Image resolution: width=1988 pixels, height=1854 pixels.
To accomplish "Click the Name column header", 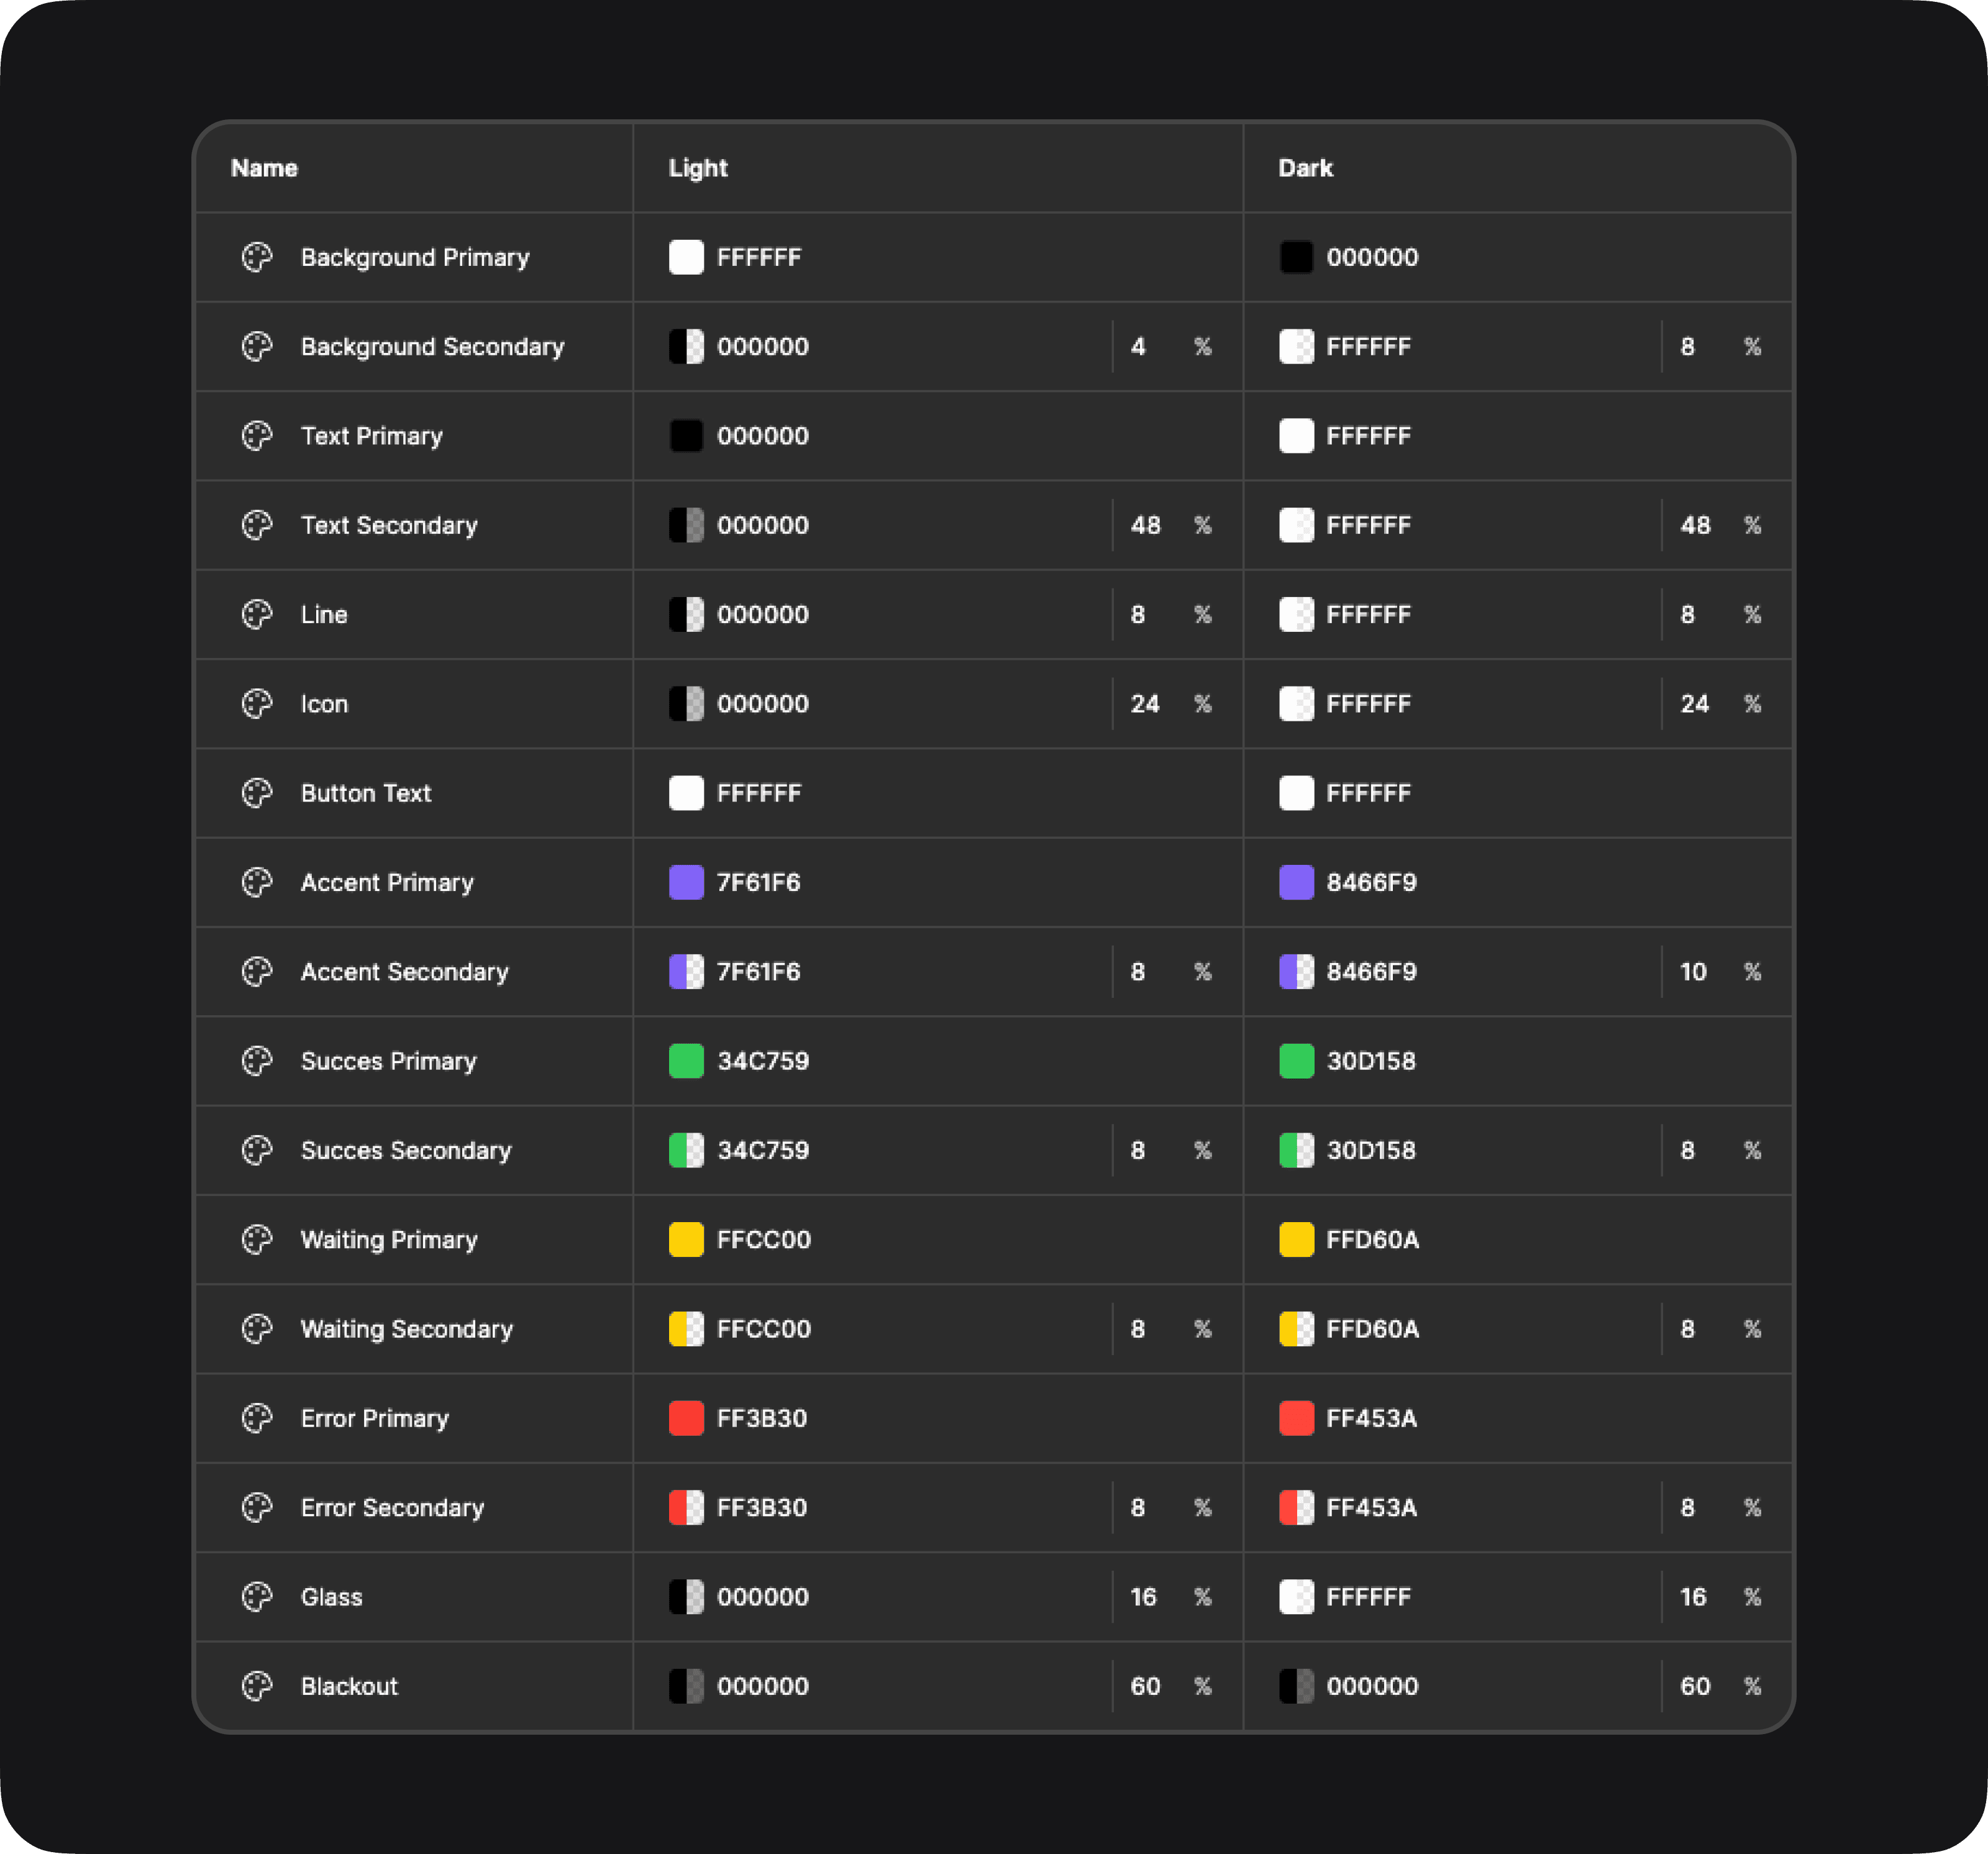I will click(x=264, y=168).
